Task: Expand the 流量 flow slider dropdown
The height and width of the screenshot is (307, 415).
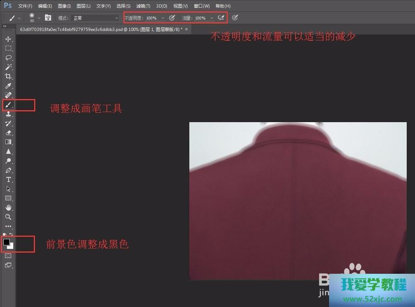Action: [x=212, y=18]
